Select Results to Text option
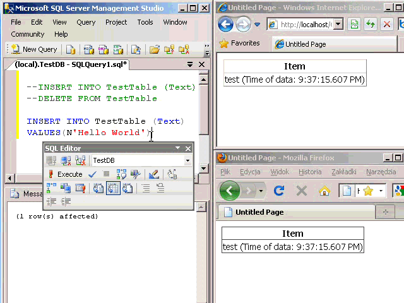 click(98, 188)
